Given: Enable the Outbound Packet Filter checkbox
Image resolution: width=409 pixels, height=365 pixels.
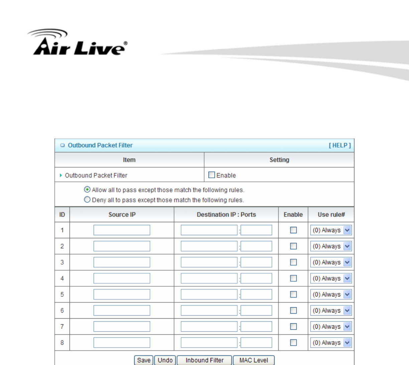Looking at the screenshot, I should point(212,175).
